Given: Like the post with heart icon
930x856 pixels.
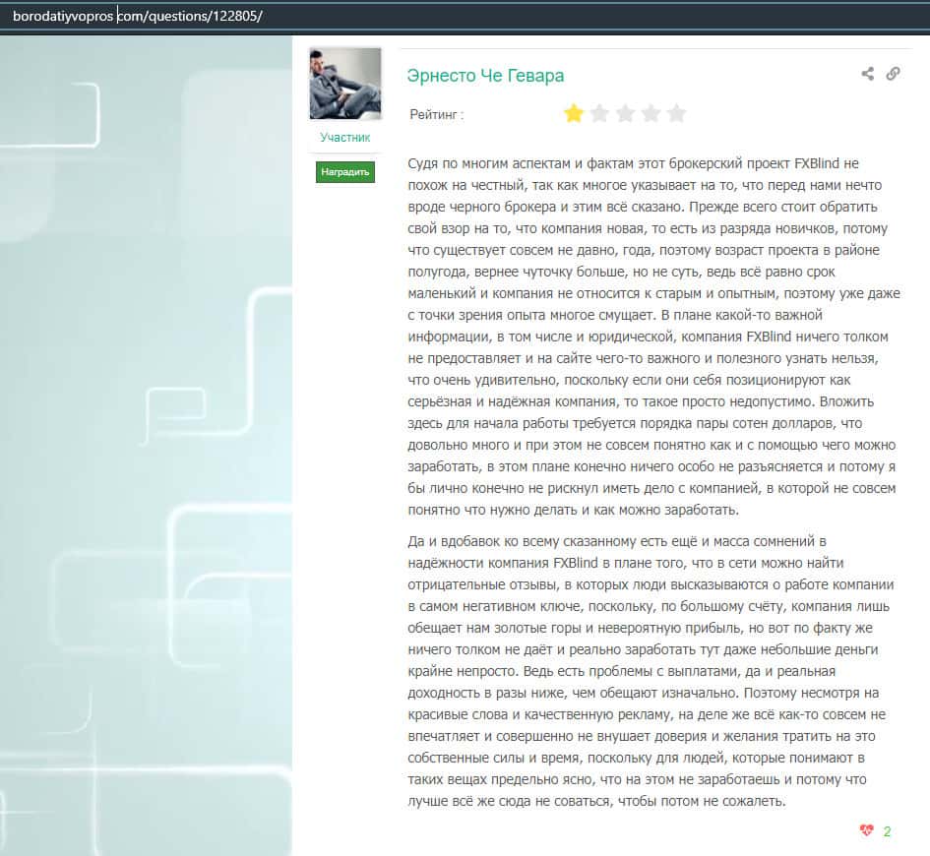Looking at the screenshot, I should click(x=867, y=830).
